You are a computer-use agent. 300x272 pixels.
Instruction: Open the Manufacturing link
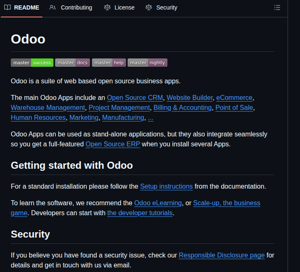click(x=123, y=117)
